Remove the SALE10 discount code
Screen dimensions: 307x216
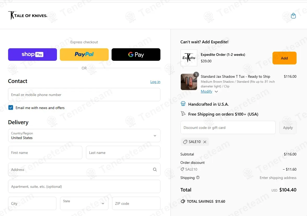205,142
